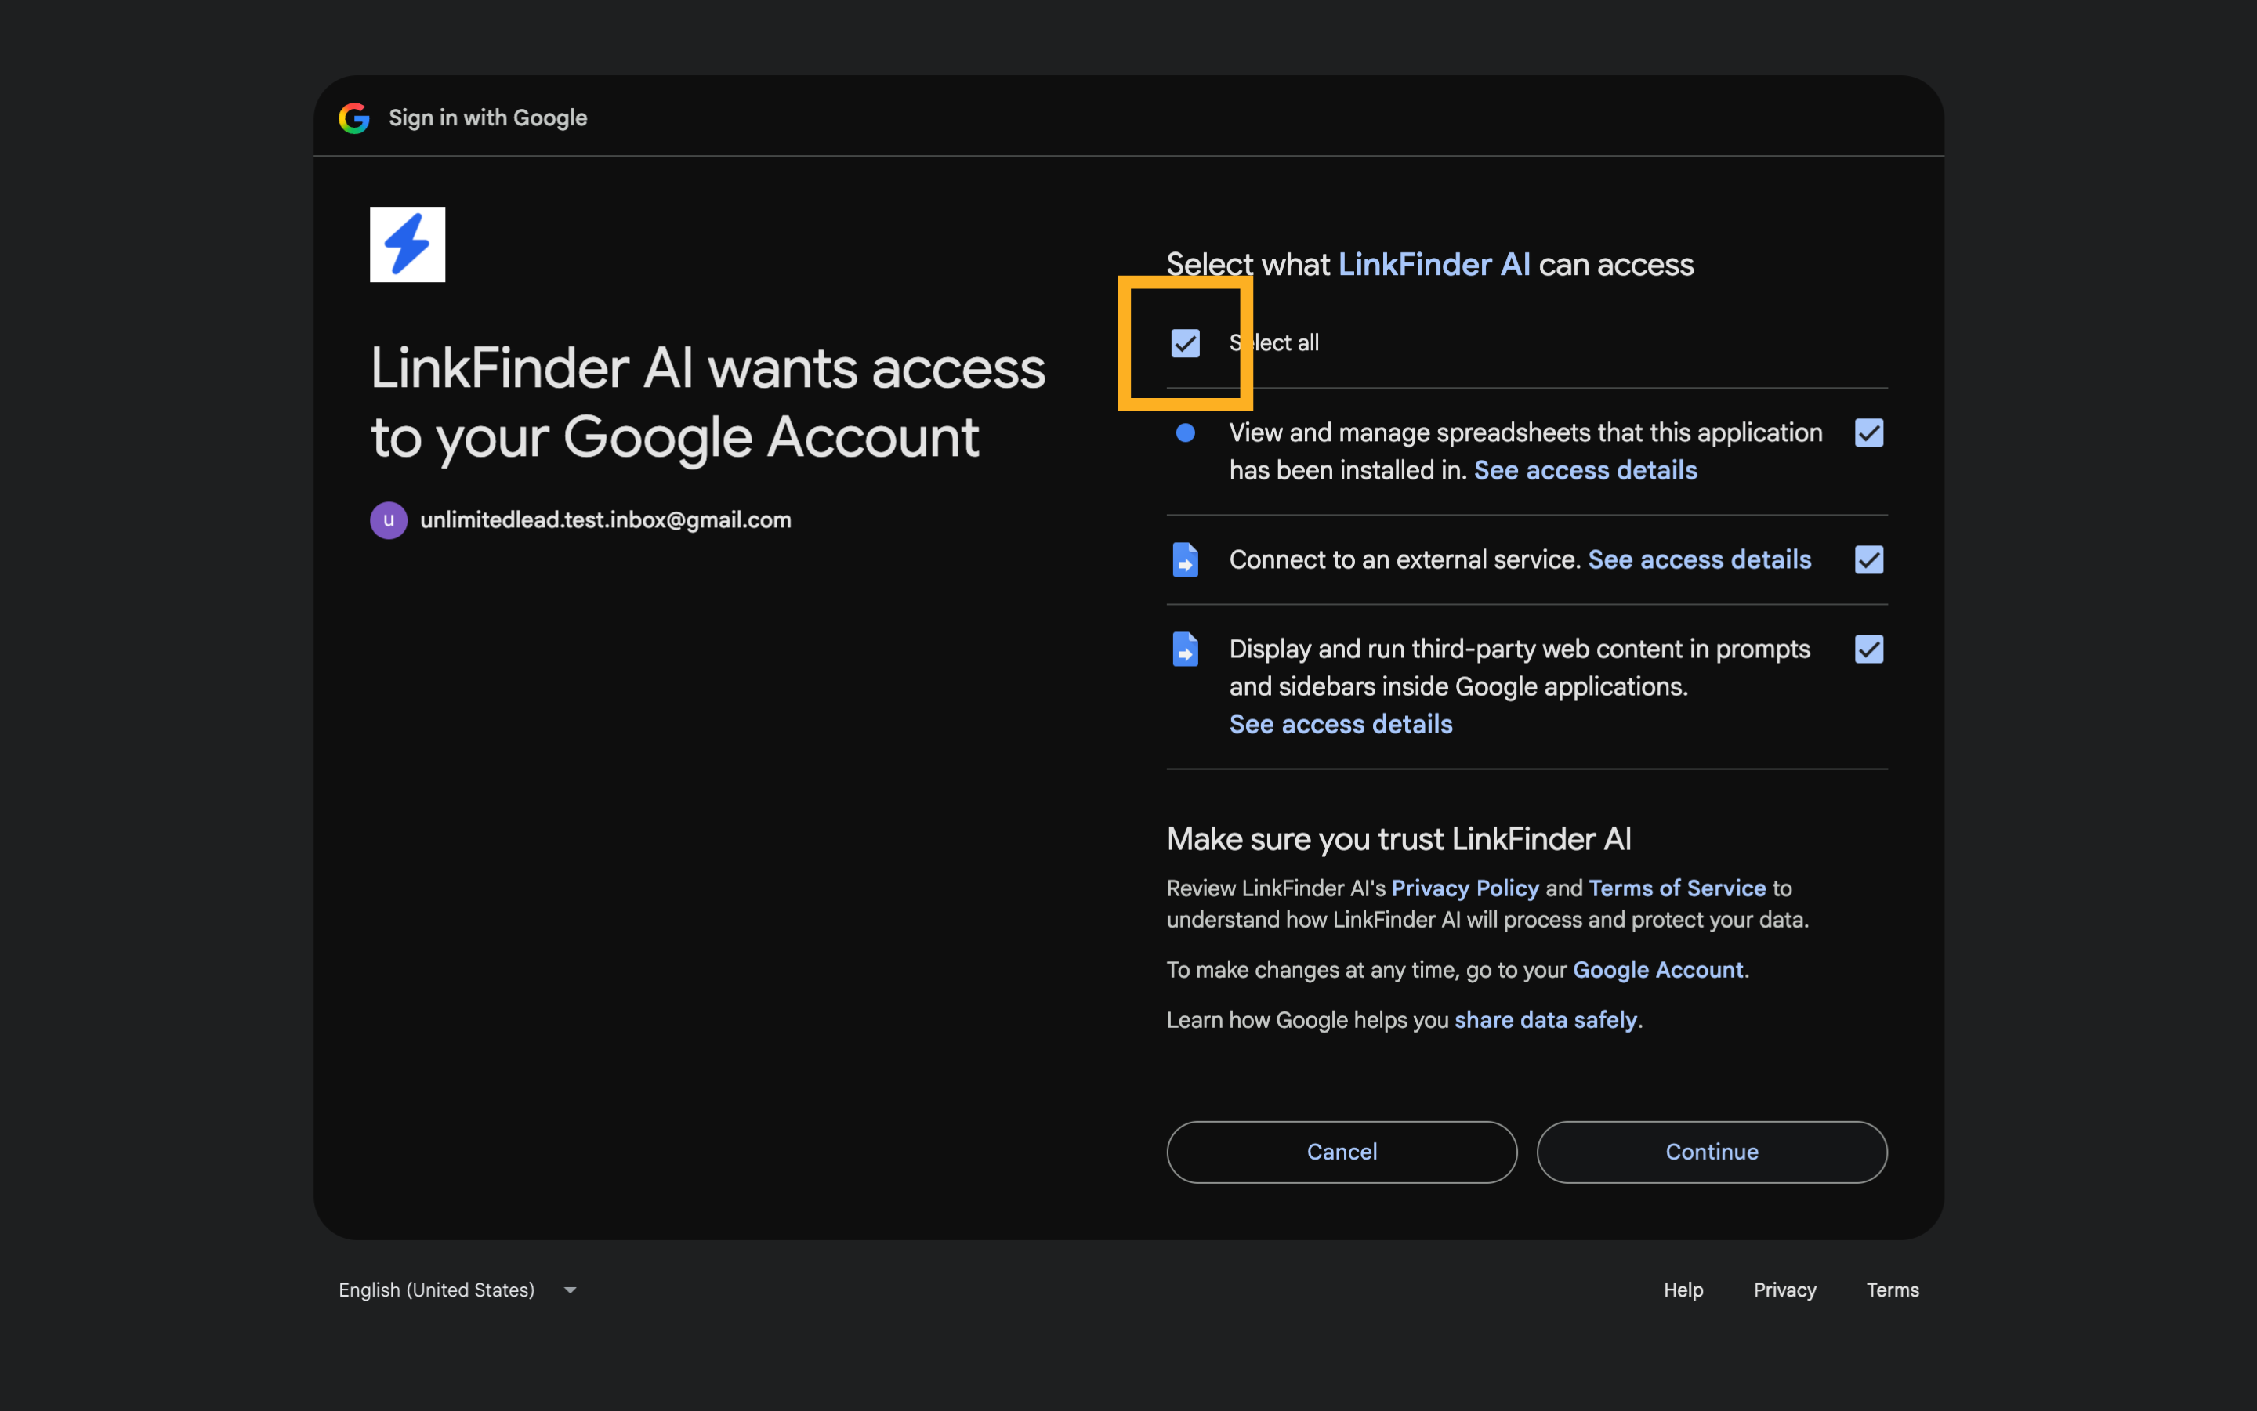Click the Make sure you trust LinkFinder AI heading

tap(1398, 839)
